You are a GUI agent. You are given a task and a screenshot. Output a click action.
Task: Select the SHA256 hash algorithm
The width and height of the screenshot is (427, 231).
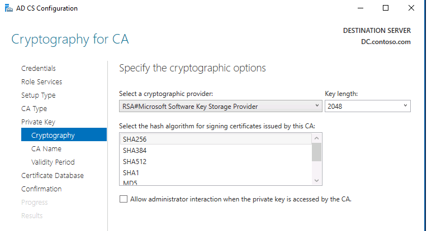coord(135,139)
